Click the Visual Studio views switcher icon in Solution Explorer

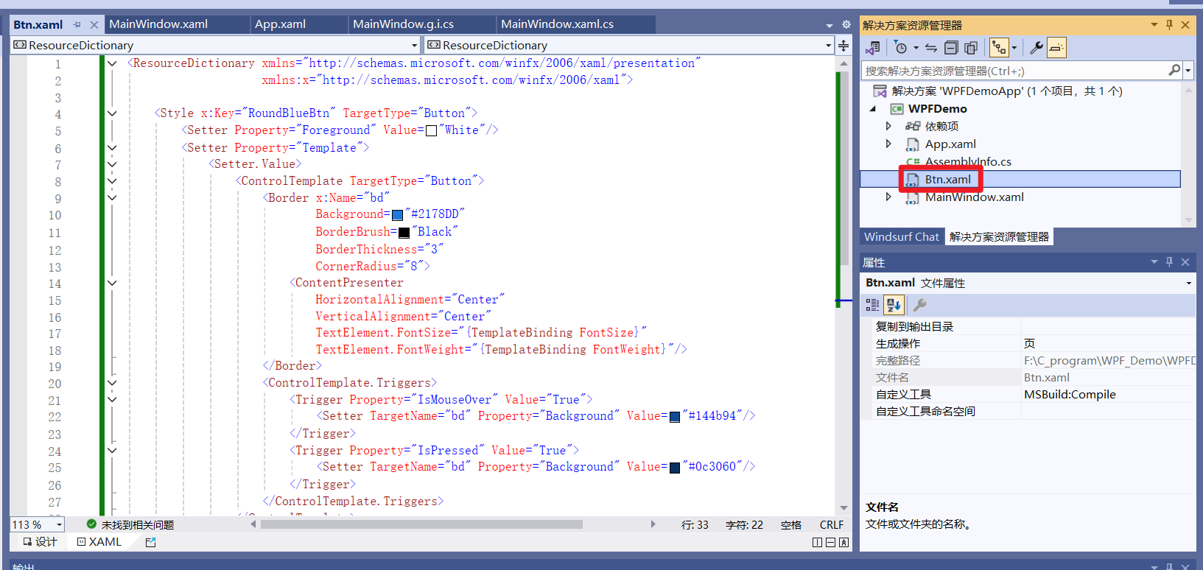tap(873, 48)
